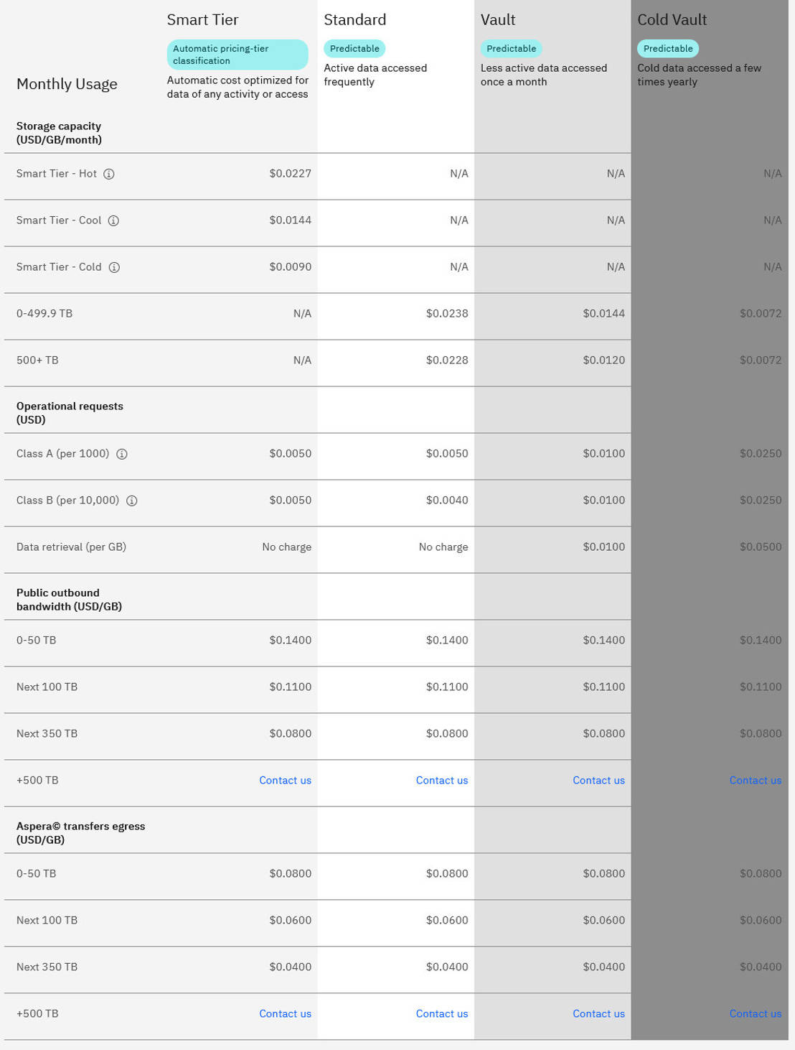Click Smart Tier Aspera Contact us link
This screenshot has width=795, height=1050.
pos(285,1013)
